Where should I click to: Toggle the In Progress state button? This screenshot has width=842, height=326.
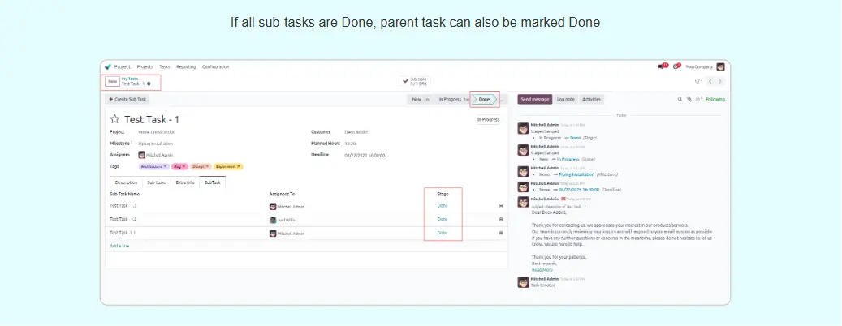tap(487, 119)
